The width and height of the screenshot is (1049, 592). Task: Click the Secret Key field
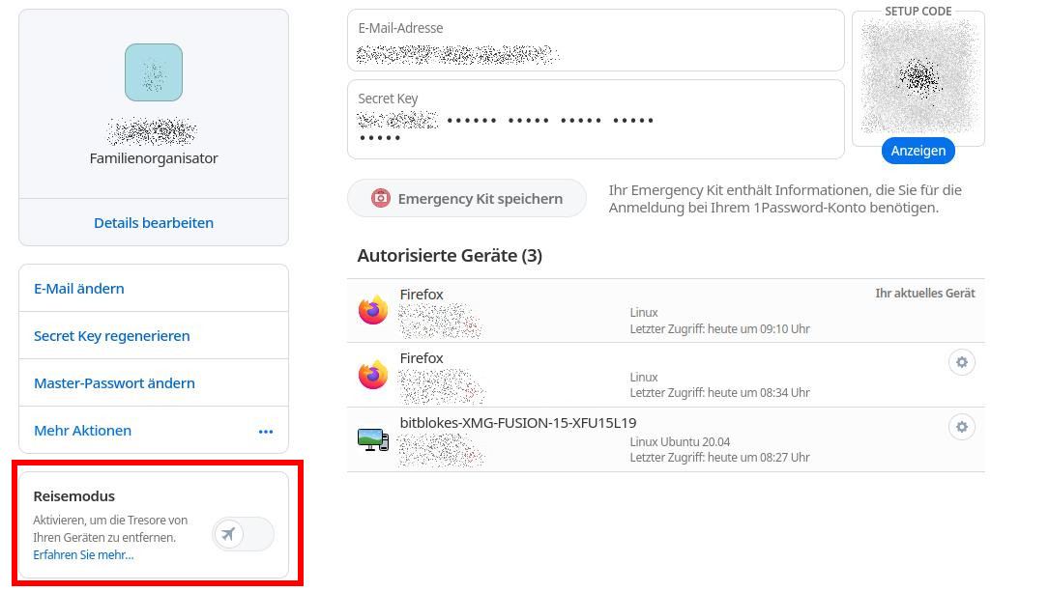597,120
